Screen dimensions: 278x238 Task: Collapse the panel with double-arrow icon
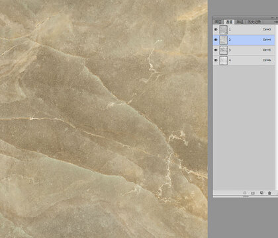[x=272, y=18]
